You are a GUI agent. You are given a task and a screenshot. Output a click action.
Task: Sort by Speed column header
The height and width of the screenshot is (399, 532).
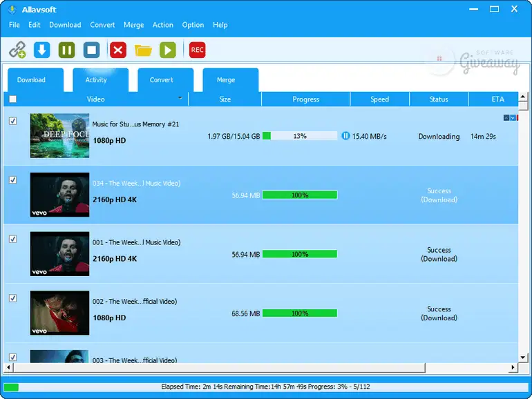[380, 99]
